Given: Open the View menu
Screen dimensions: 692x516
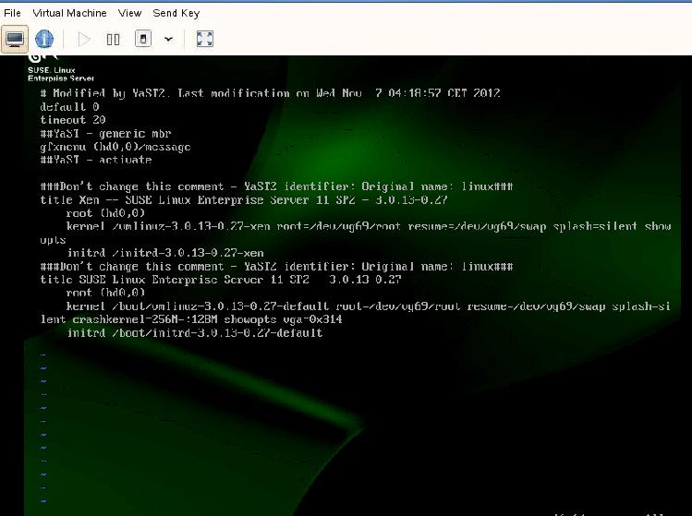Looking at the screenshot, I should click(129, 13).
